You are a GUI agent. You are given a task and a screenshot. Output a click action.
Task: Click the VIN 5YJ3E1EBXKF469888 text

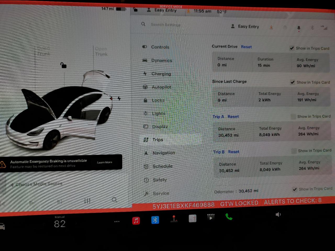tap(183, 205)
